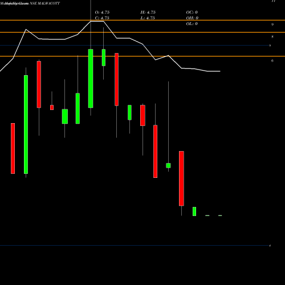Click the NSE MALWACOTT chart title
This screenshot has height=285, width=285.
[x=45, y=3]
